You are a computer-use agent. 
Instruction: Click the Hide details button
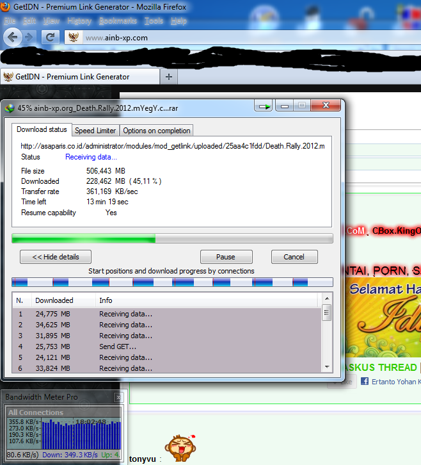(x=56, y=257)
